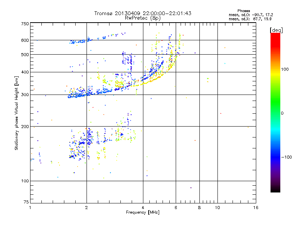Click the 'Phases' header text
Image resolution: width=301 pixels, height=226 pixels.
(243, 11)
